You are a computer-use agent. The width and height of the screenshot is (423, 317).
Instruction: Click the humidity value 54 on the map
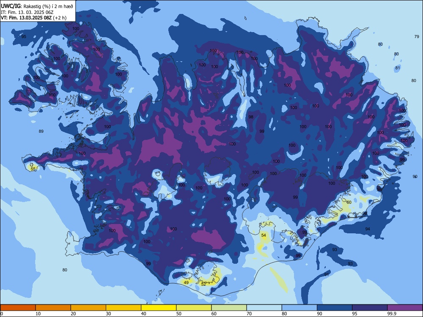pos(264,235)
